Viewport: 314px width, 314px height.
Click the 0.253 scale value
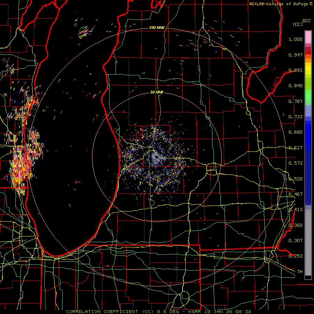296,256
